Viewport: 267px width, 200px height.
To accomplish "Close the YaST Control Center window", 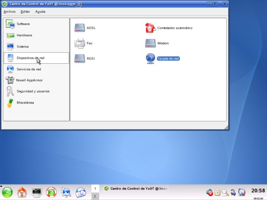I will (225, 4).
